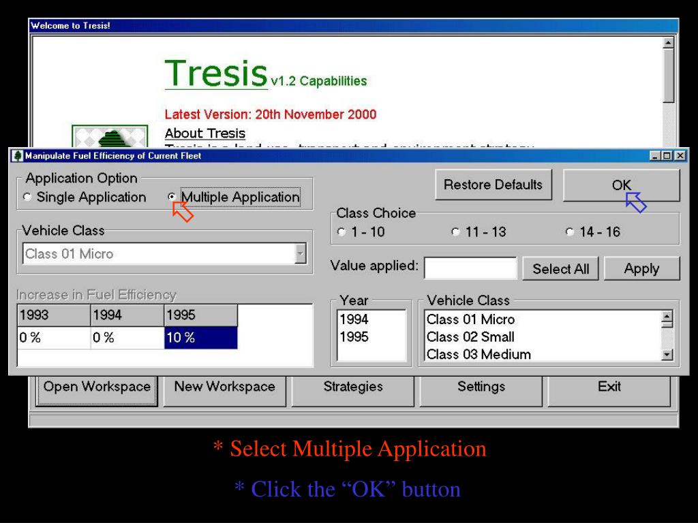
Task: Select Class 02 Small in list
Action: pyautogui.click(x=470, y=336)
